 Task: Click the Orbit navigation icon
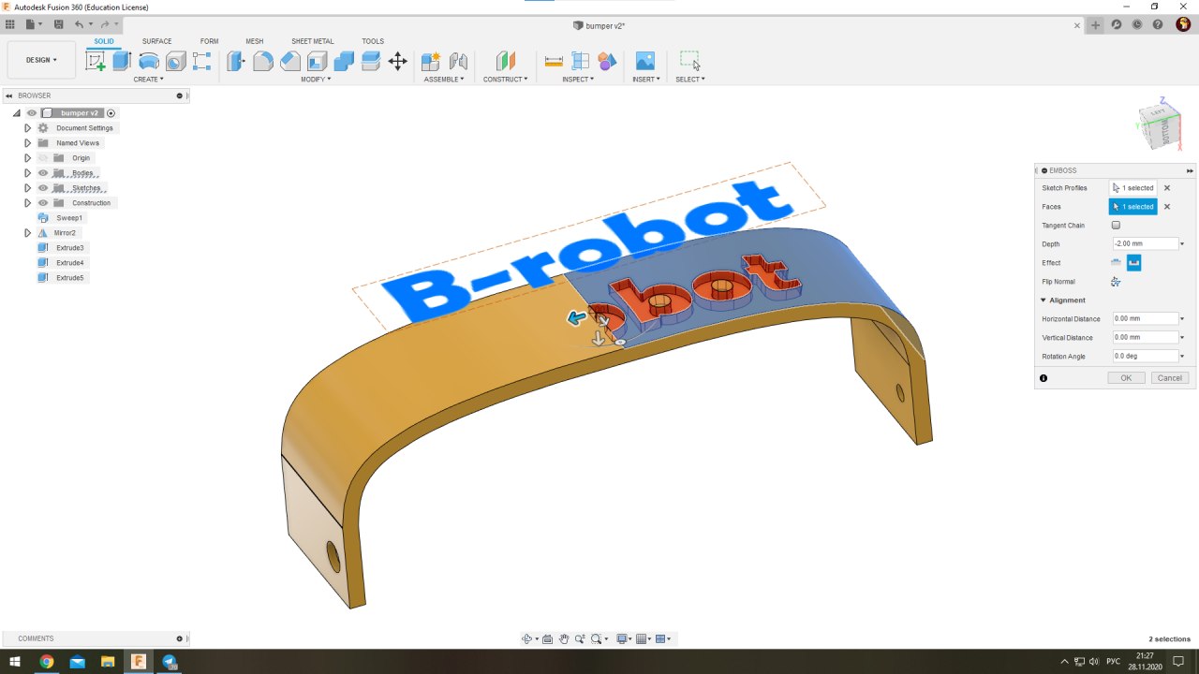(x=526, y=638)
